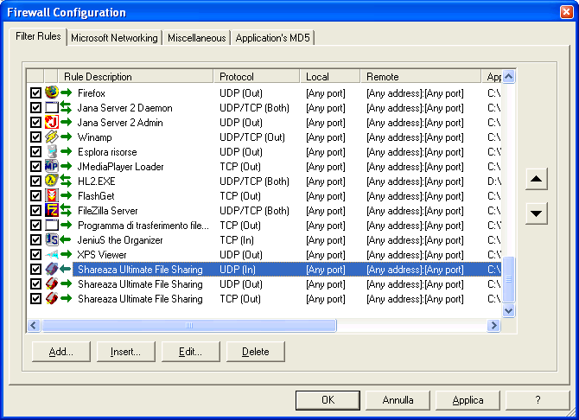Switch to the Application's MD5 tab
This screenshot has height=420, width=579.
pos(272,38)
